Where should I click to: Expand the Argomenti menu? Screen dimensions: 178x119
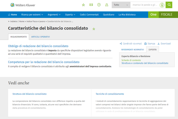tap(54, 15)
